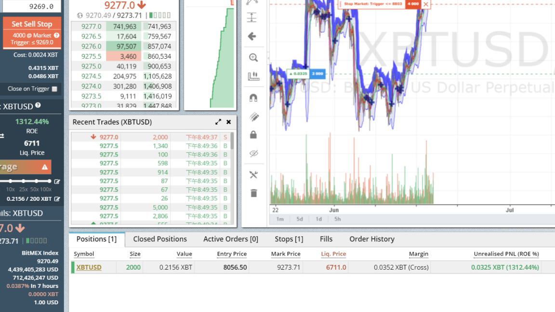Viewport: 555px width, 312px height.
Task: Set chart range to 1d
Action: pos(318,219)
